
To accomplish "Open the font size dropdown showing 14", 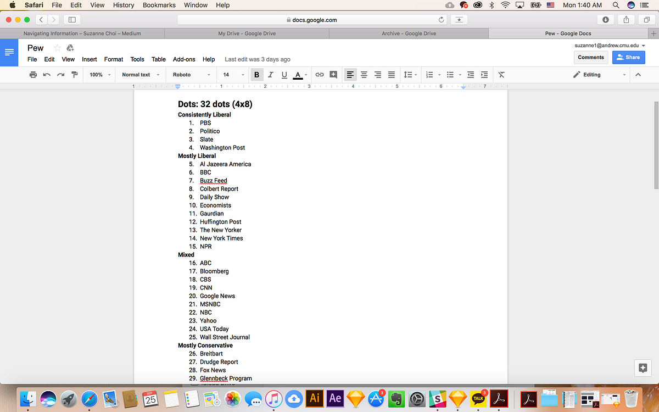I will pyautogui.click(x=233, y=75).
